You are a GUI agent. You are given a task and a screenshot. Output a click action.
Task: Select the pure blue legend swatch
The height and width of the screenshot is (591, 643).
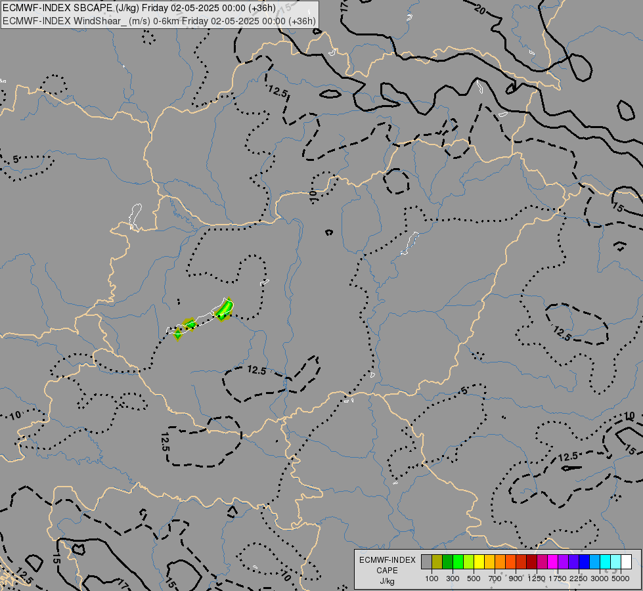click(x=585, y=562)
